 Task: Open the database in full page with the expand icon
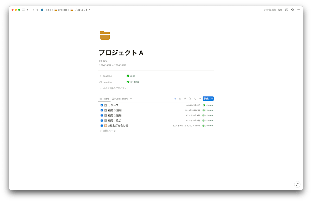coord(195,99)
